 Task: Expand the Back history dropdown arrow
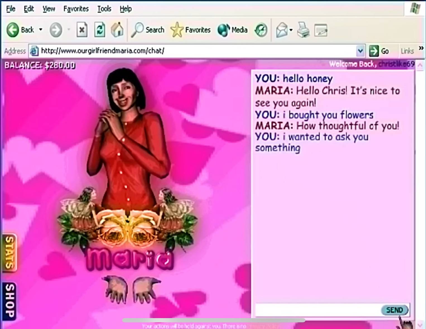(41, 30)
